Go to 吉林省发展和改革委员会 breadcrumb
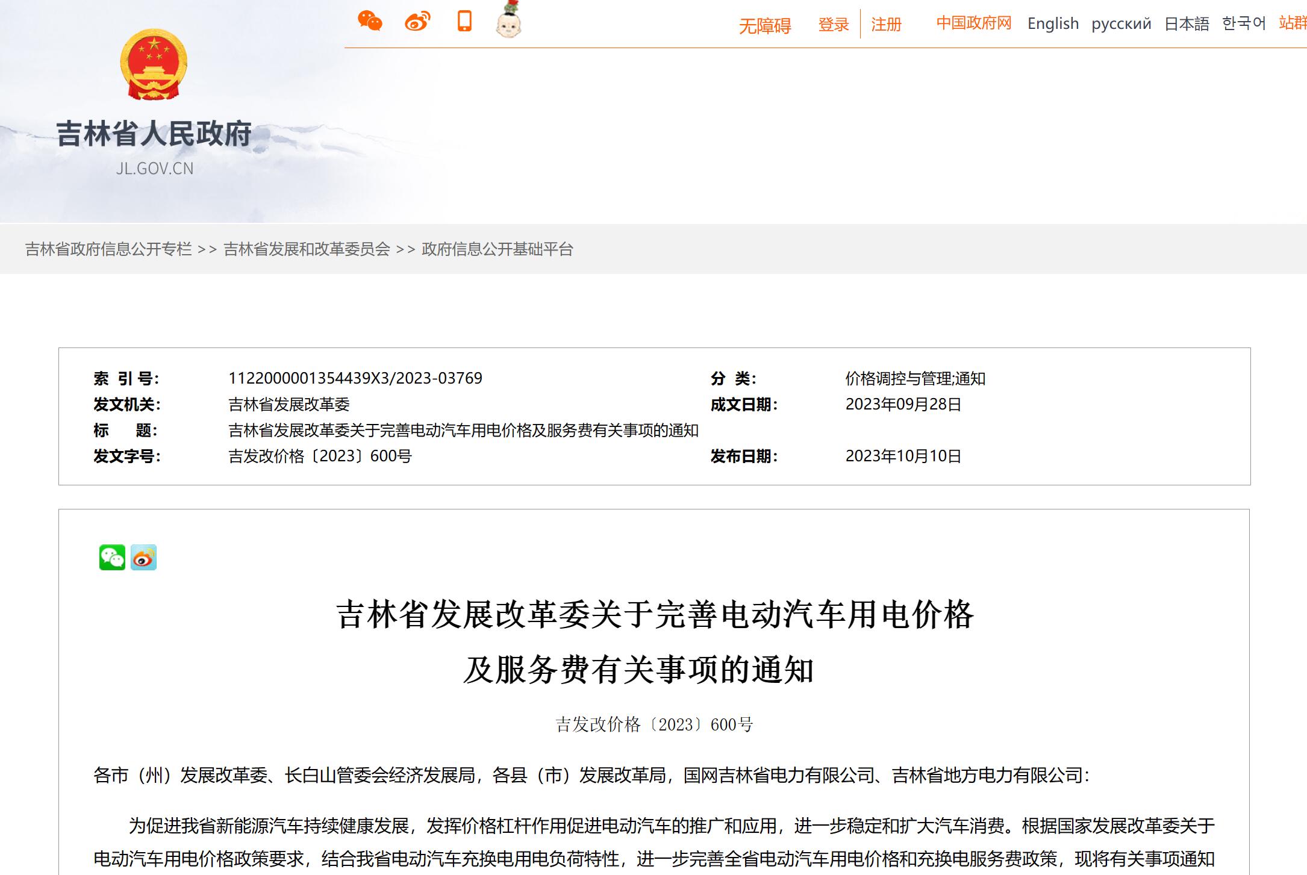The width and height of the screenshot is (1307, 875). coord(307,249)
